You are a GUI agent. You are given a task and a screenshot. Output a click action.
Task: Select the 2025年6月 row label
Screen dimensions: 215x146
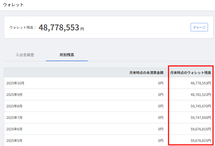pos(14,129)
